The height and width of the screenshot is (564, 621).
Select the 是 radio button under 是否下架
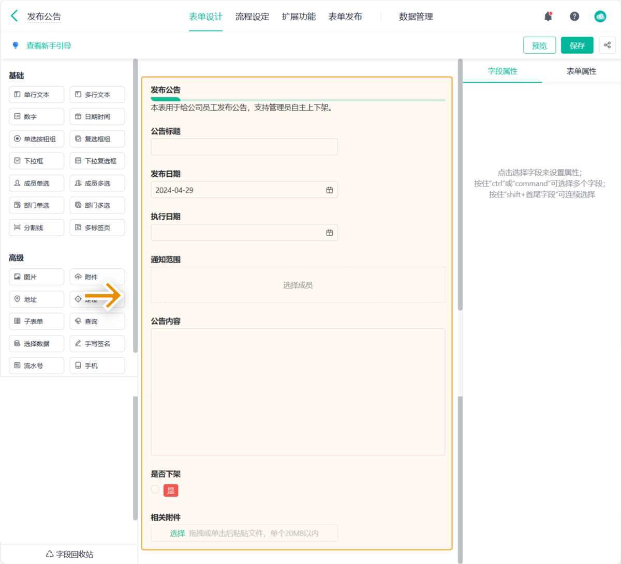tap(155, 490)
